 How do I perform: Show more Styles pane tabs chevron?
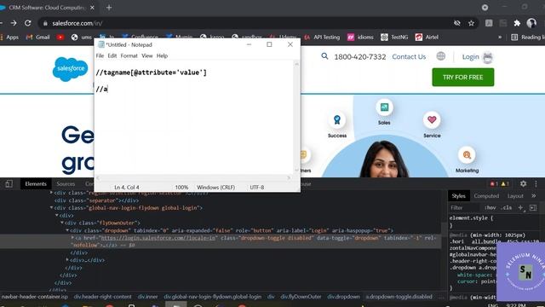534,196
